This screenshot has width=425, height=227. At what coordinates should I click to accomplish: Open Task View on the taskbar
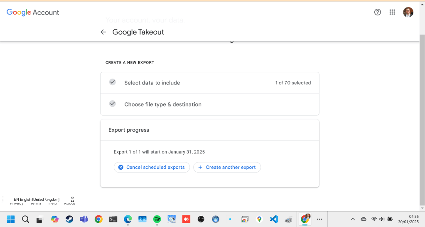pyautogui.click(x=40, y=219)
